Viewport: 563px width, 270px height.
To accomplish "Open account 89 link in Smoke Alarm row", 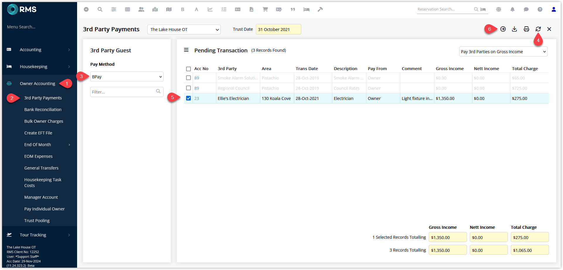I will point(197,78).
